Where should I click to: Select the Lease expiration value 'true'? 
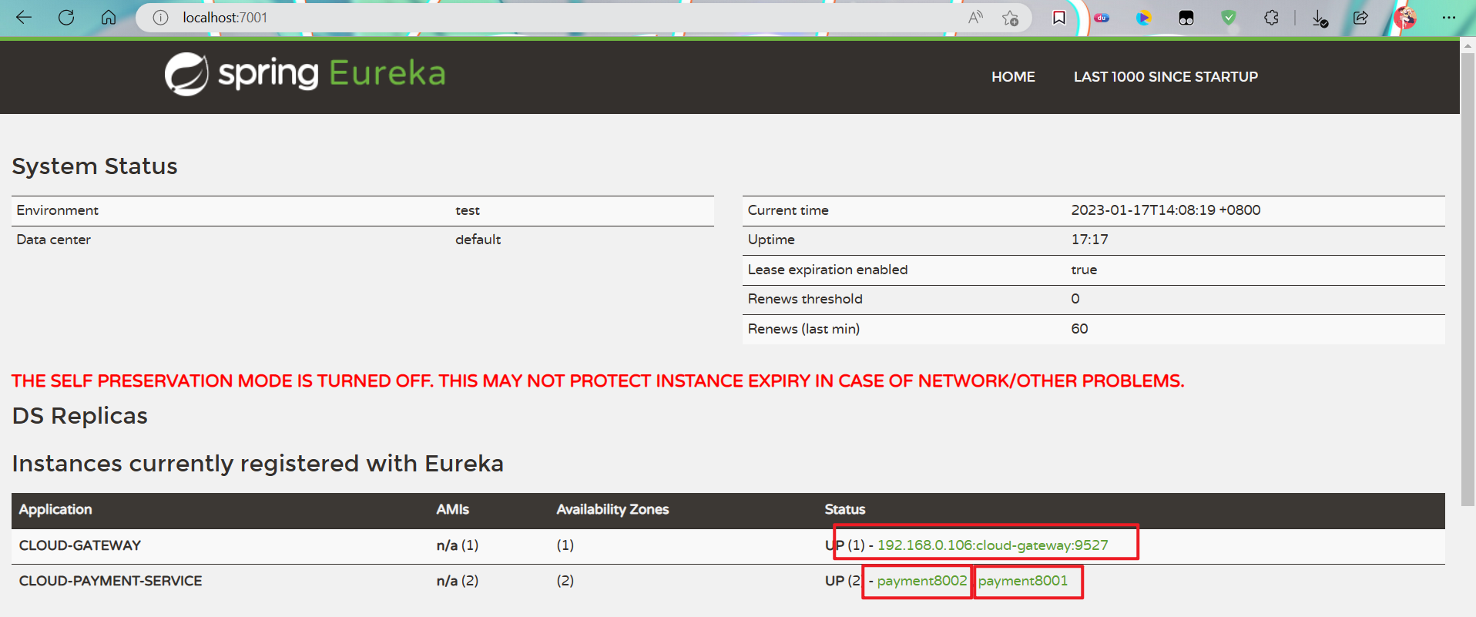[1084, 270]
